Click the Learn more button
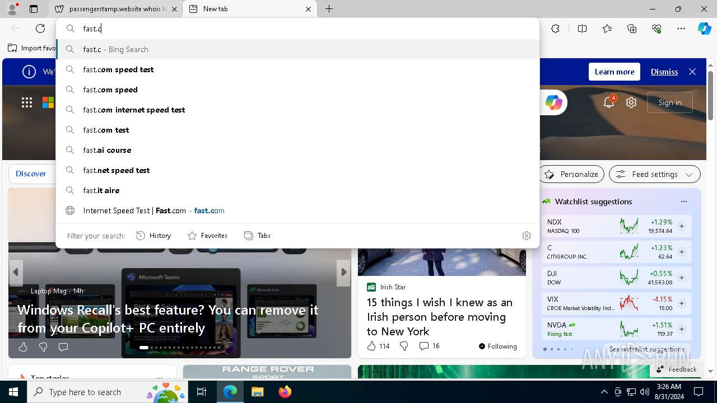This screenshot has width=717, height=403. click(x=614, y=72)
